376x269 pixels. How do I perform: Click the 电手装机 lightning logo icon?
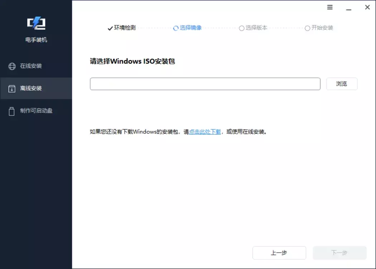click(36, 23)
